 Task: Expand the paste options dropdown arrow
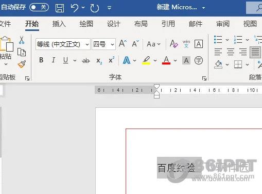point(6,64)
